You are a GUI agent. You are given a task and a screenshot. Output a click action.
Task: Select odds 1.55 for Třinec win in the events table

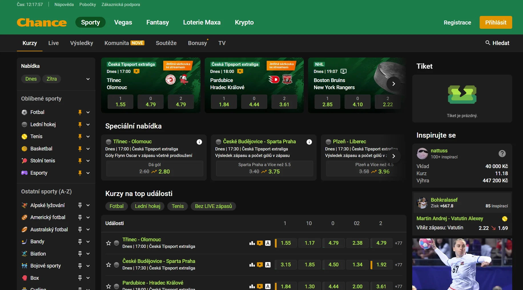pos(286,243)
